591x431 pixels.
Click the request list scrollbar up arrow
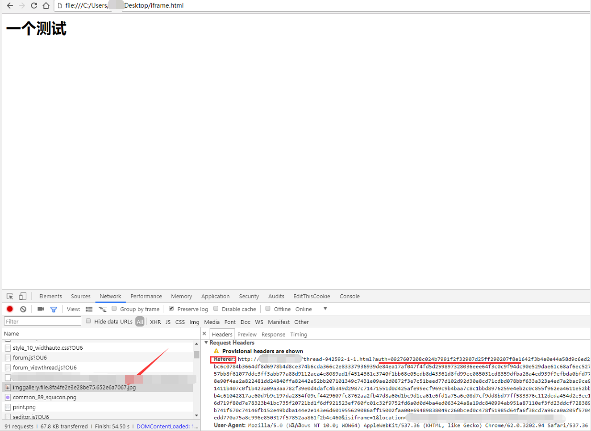pos(196,344)
